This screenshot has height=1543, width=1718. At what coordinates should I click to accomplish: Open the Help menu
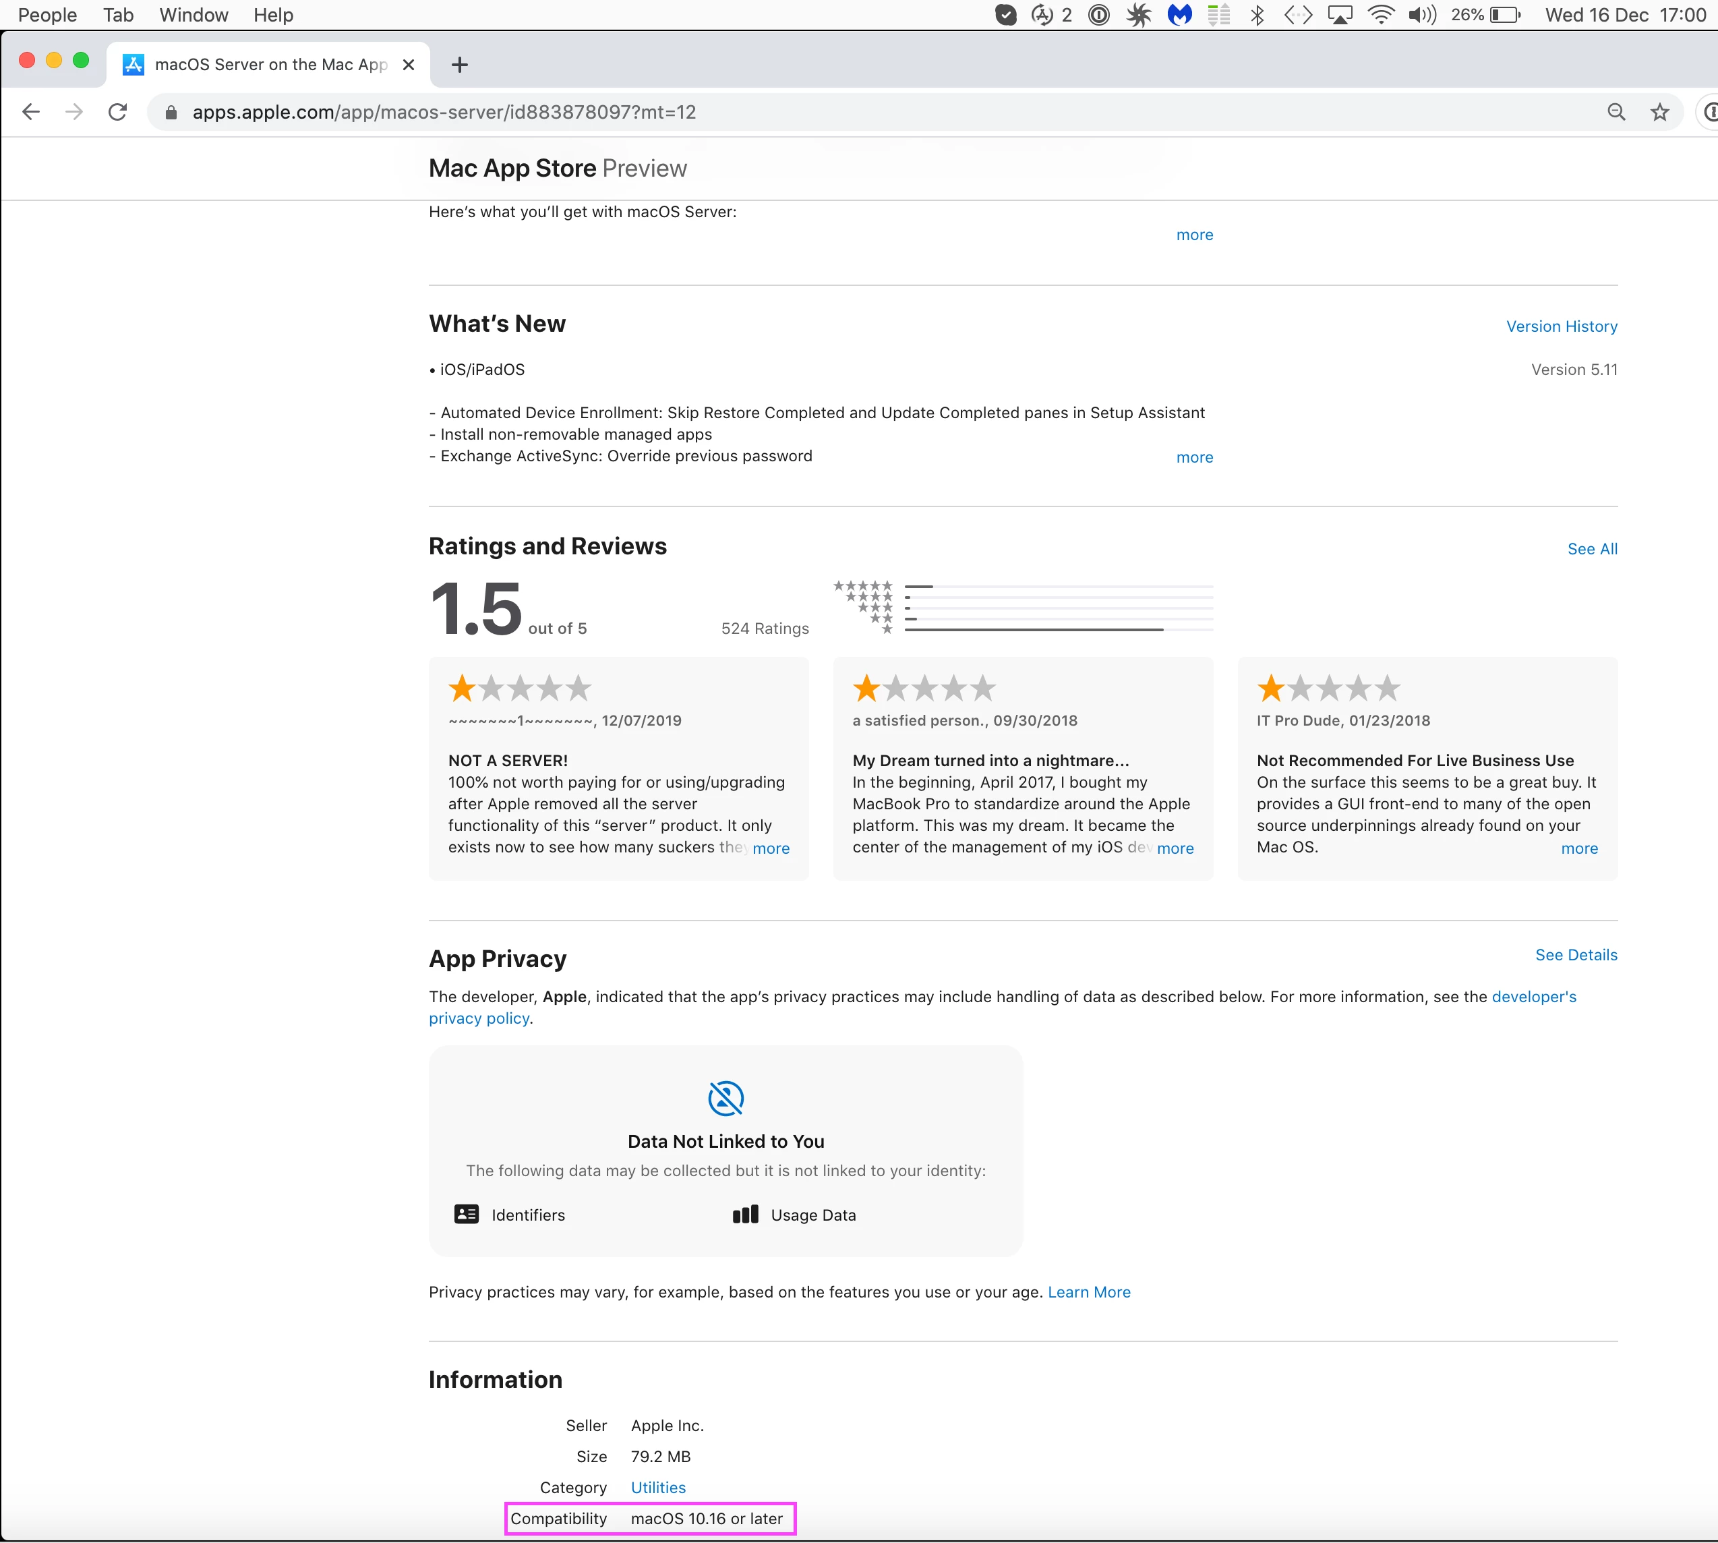pos(273,14)
